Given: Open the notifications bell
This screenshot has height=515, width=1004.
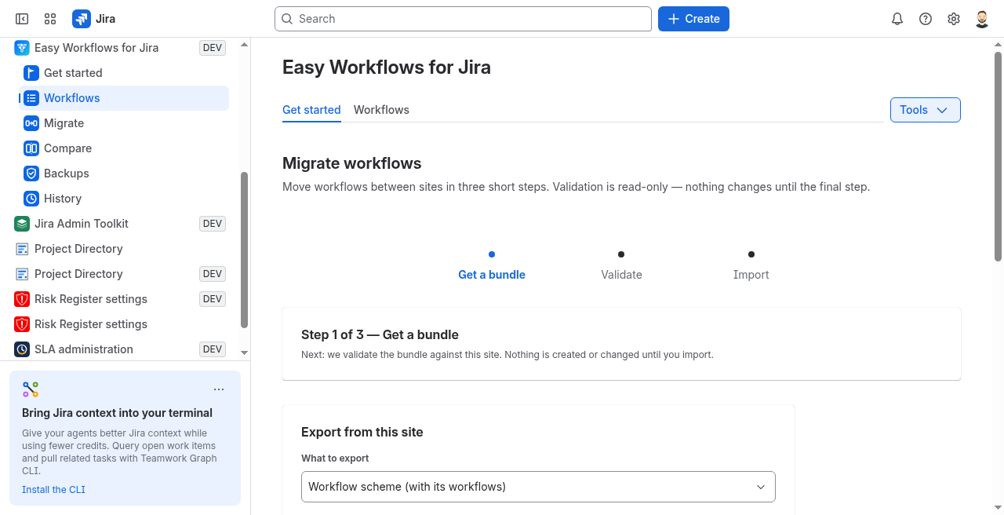Looking at the screenshot, I should (897, 19).
